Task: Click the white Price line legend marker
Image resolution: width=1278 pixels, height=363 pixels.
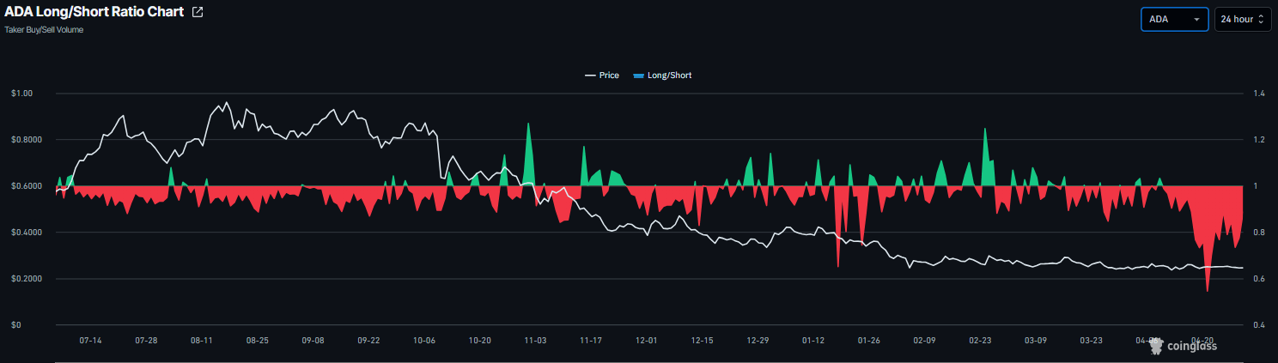Action: click(x=590, y=76)
